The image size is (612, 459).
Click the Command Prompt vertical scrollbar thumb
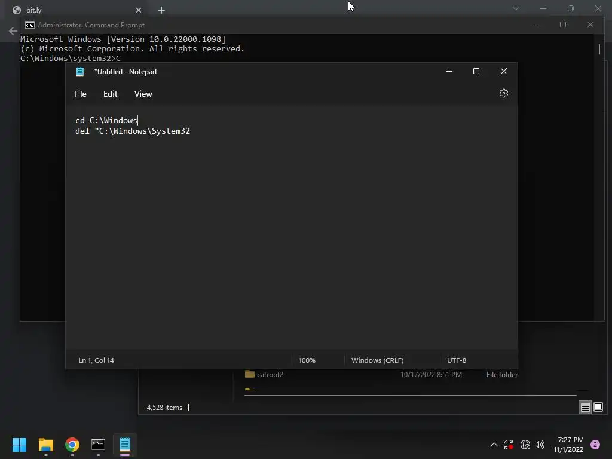tap(599, 49)
